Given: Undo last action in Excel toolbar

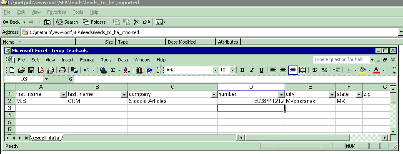Looking at the screenshot, I should click(87, 70).
